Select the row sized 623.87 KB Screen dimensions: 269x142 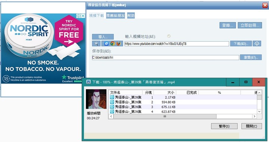(183, 112)
